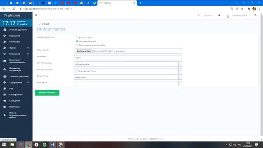Switch to the pinned Facebook browser tab
Viewport: 263px width, 148px height.
coord(56,3)
